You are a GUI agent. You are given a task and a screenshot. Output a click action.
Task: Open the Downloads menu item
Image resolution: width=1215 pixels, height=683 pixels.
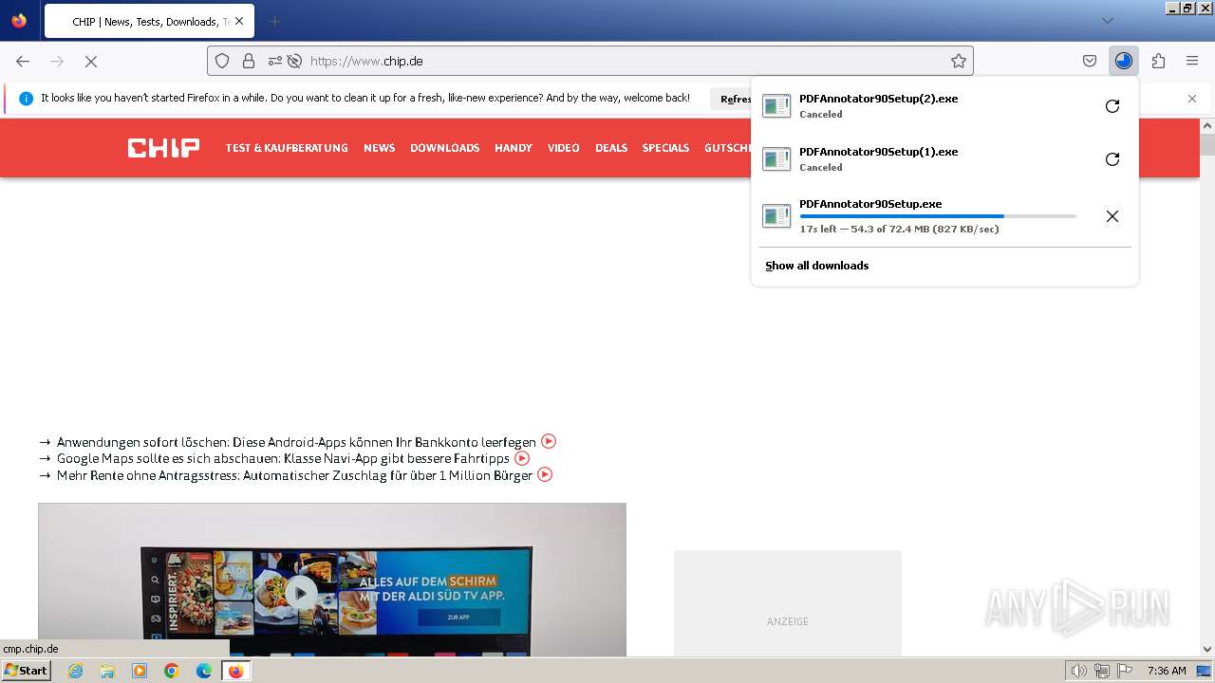pyautogui.click(x=444, y=148)
